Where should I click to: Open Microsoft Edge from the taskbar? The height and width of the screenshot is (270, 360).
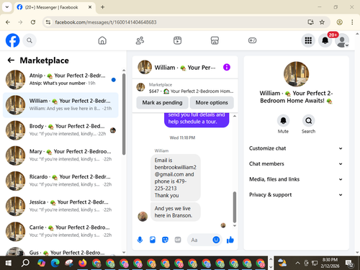(55, 263)
